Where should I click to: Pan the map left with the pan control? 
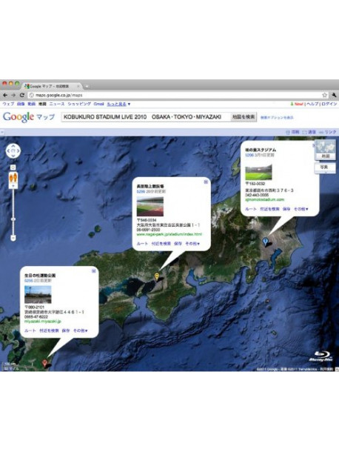tap(8, 150)
